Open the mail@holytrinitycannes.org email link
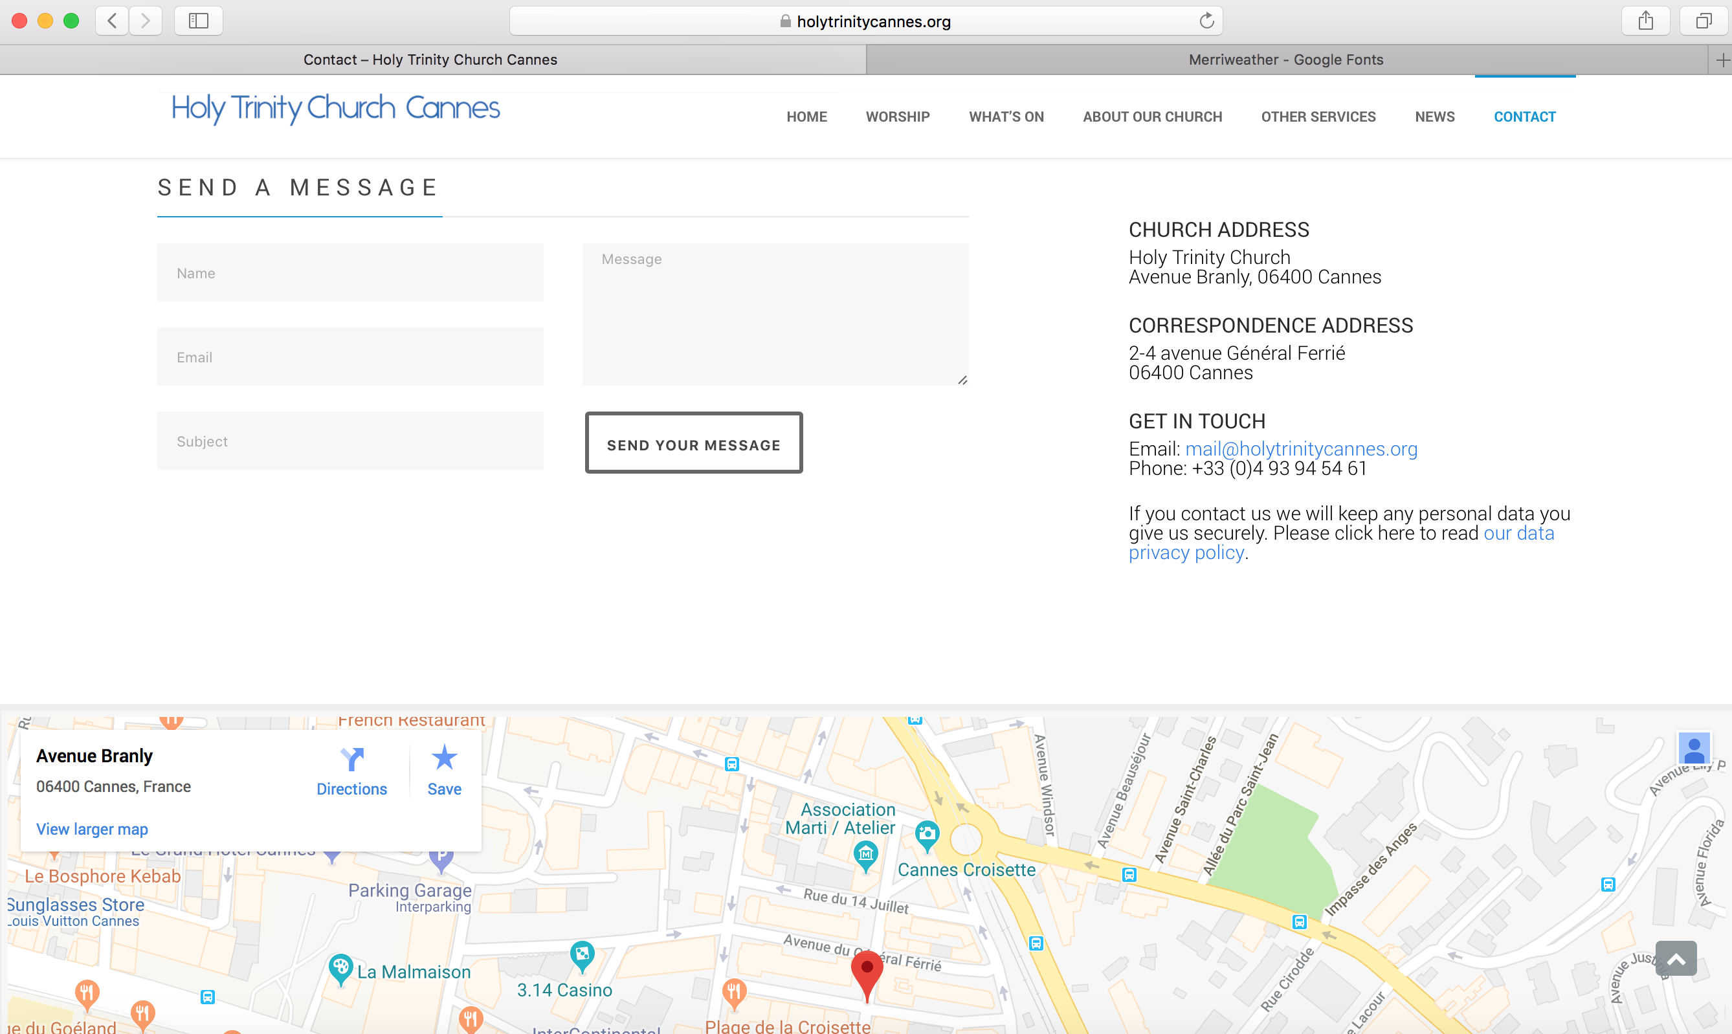This screenshot has width=1732, height=1034. [x=1301, y=450]
